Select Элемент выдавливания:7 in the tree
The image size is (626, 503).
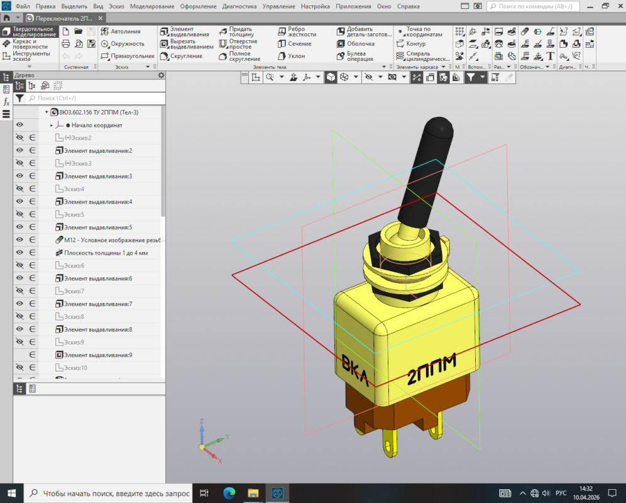point(97,304)
